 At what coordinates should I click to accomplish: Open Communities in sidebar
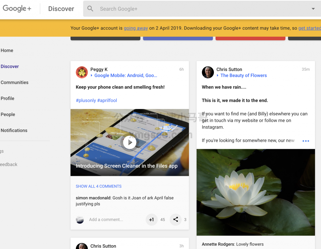(14, 83)
